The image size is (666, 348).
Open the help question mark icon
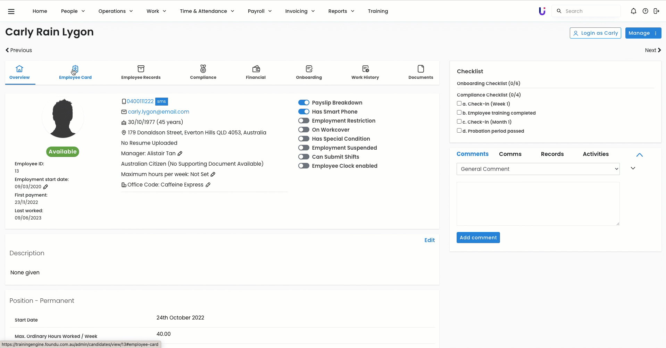click(645, 11)
